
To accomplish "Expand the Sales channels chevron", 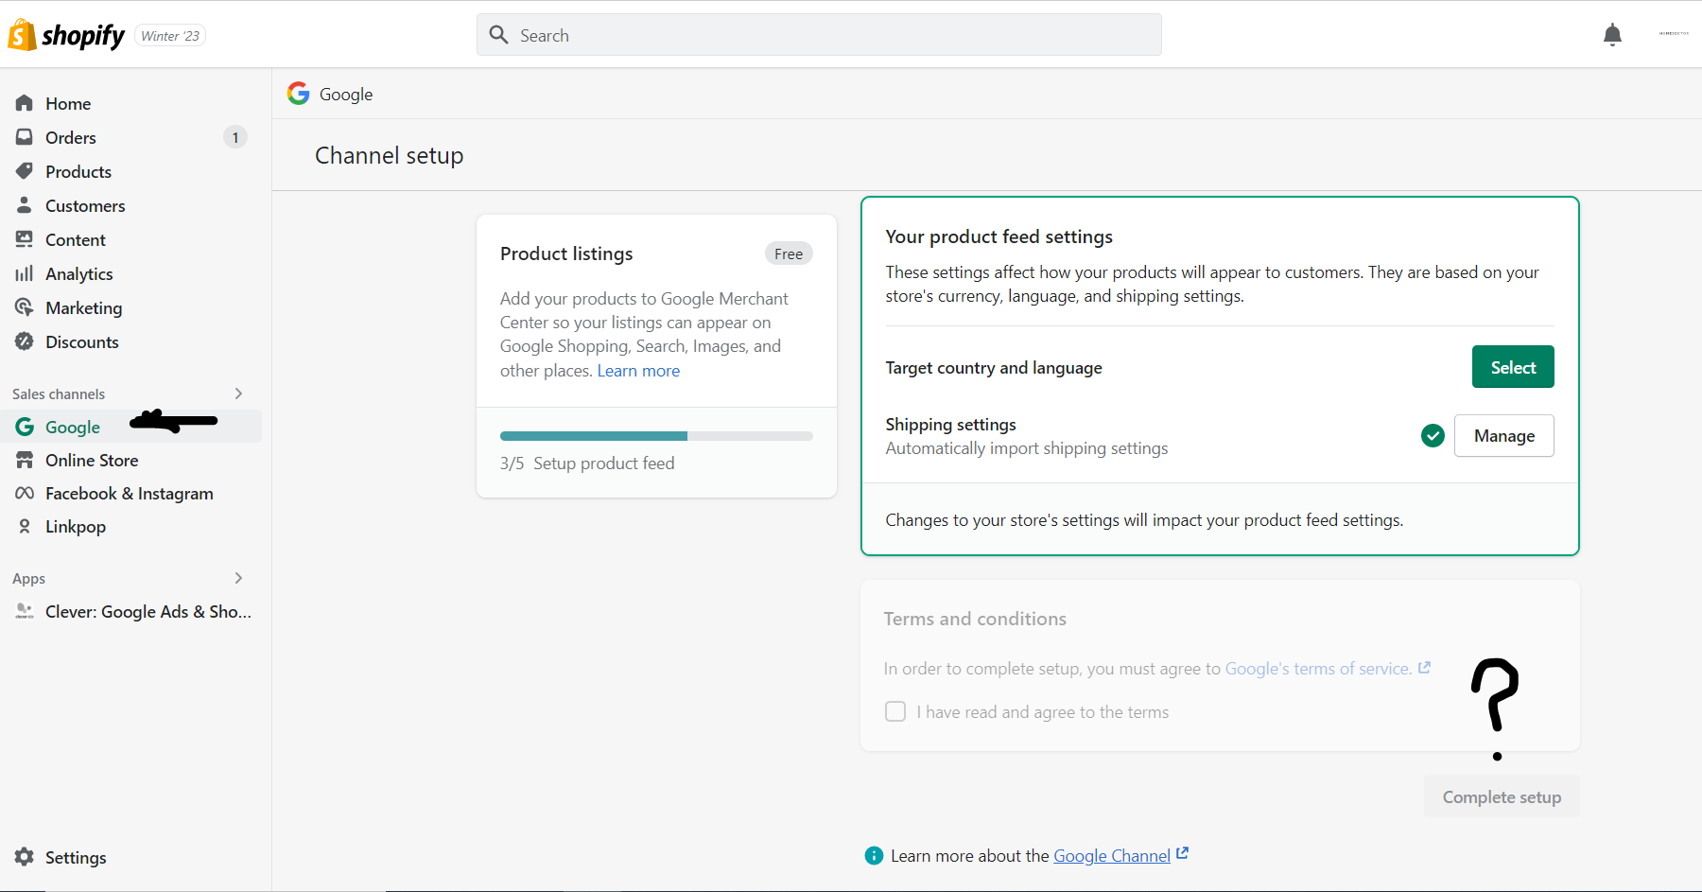I will click(238, 394).
